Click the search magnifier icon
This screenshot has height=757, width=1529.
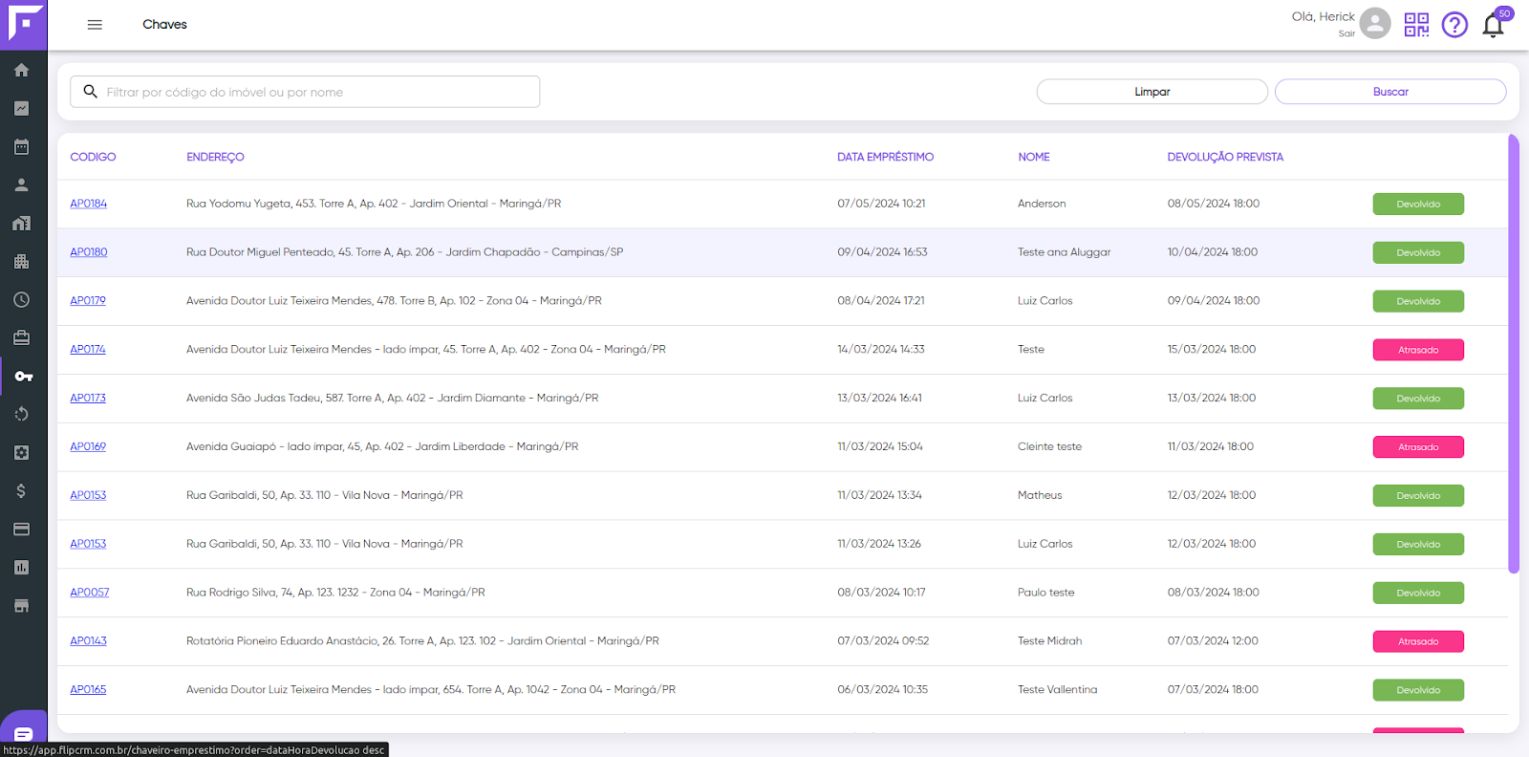point(91,92)
